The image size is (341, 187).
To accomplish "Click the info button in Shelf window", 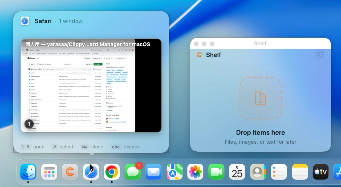I will tap(320, 55).
